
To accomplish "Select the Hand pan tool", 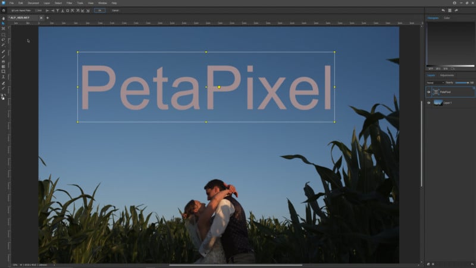I will [4, 18].
